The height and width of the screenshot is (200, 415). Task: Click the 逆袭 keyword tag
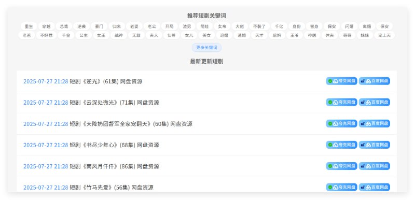pos(81,26)
